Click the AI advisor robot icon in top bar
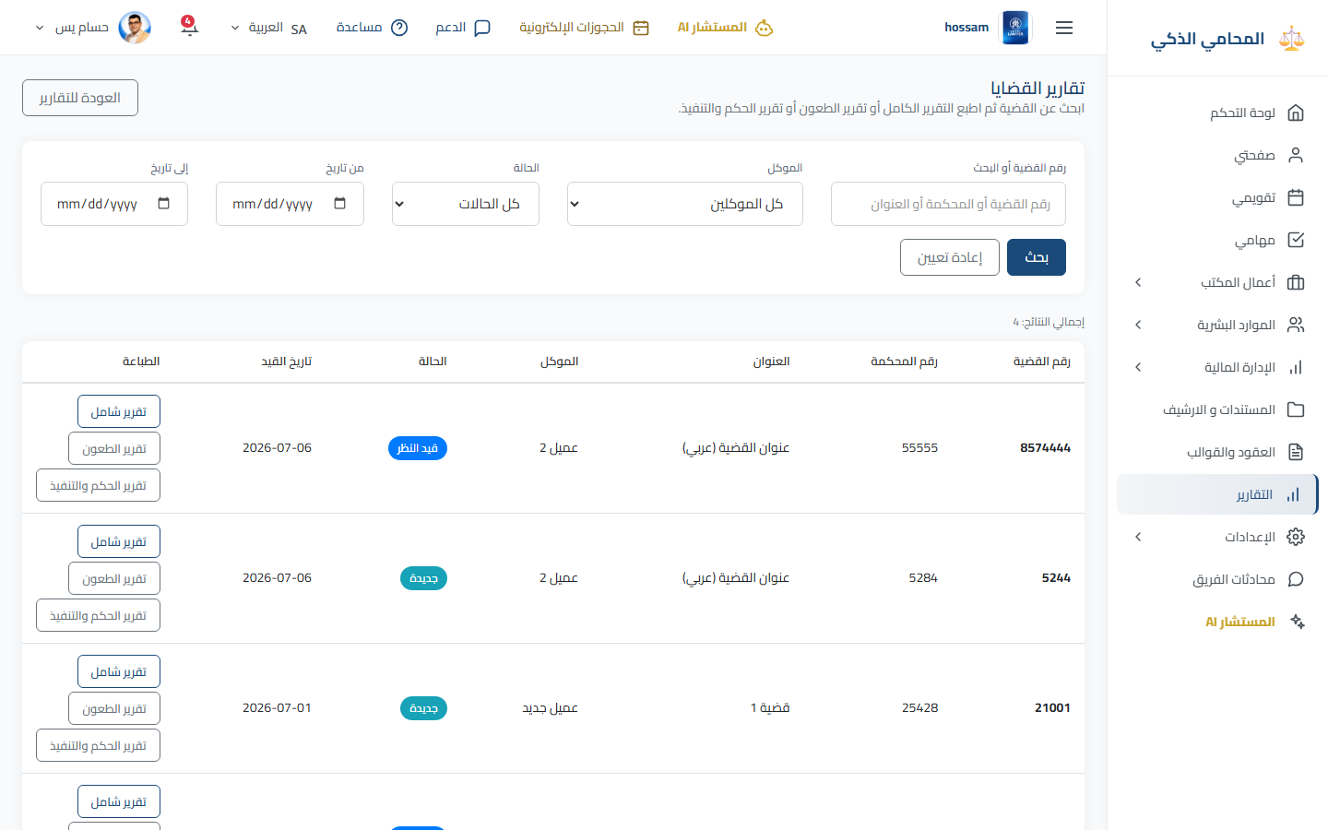The height and width of the screenshot is (830, 1328). point(764,28)
